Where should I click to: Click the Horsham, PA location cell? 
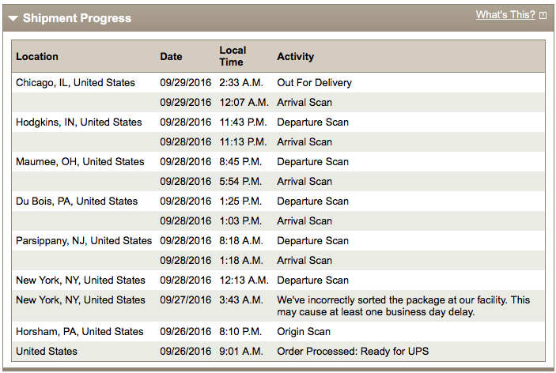[80, 332]
